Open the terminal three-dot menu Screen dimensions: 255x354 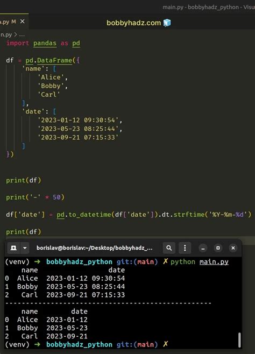point(185,248)
